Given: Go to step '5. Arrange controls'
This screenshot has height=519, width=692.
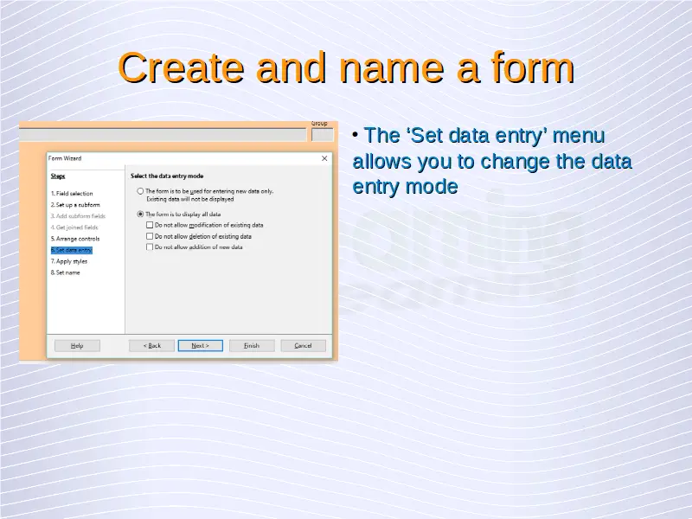Looking at the screenshot, I should pos(75,239).
